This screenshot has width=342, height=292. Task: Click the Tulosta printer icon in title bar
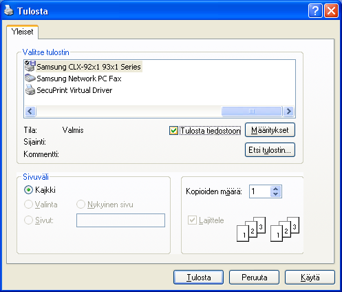[9, 10]
